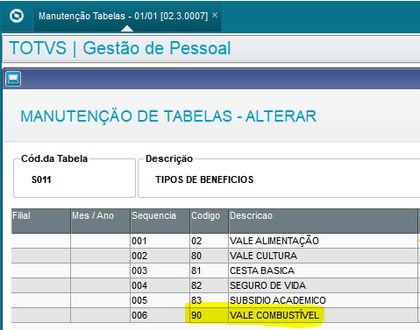The width and height of the screenshot is (420, 330).
Task: Click the TOTVS circular logo icon
Action: click(x=17, y=16)
